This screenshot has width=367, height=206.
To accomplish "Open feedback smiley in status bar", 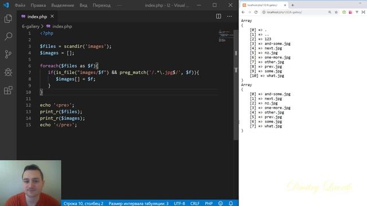I will [220, 204].
